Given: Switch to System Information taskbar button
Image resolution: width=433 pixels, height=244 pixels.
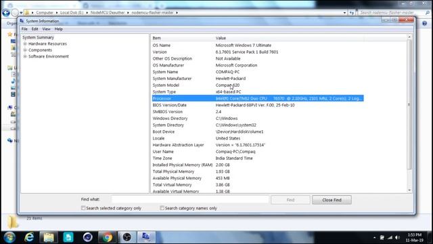Looking at the screenshot, I should (146, 237).
